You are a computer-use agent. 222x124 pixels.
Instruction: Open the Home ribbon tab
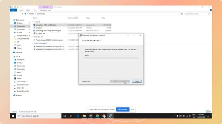pos(21,10)
